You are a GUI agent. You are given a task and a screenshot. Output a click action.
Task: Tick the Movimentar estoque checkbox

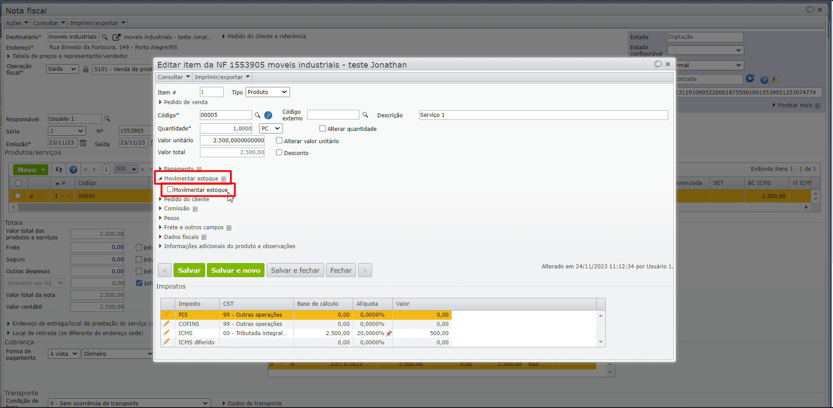click(x=170, y=190)
